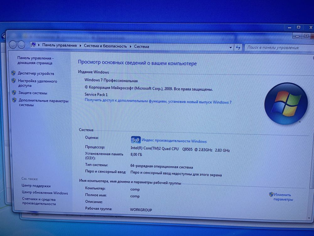Select the Панель управления breadcrumb item
The height and width of the screenshot is (236, 314).
pos(59,45)
